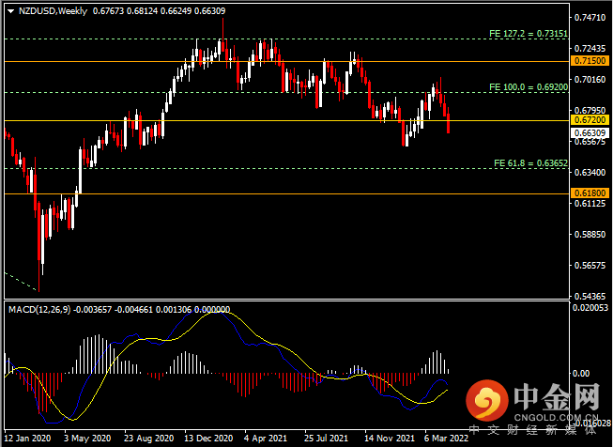Click the 0.00 MACD zero level label
Screen dimensions: 613x447
(582, 373)
